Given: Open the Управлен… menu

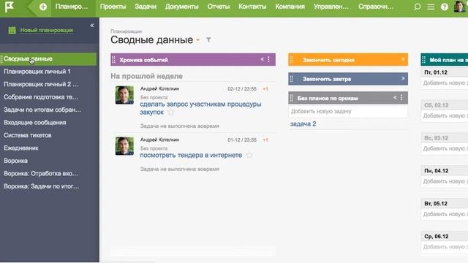Looking at the screenshot, I should click(331, 7).
